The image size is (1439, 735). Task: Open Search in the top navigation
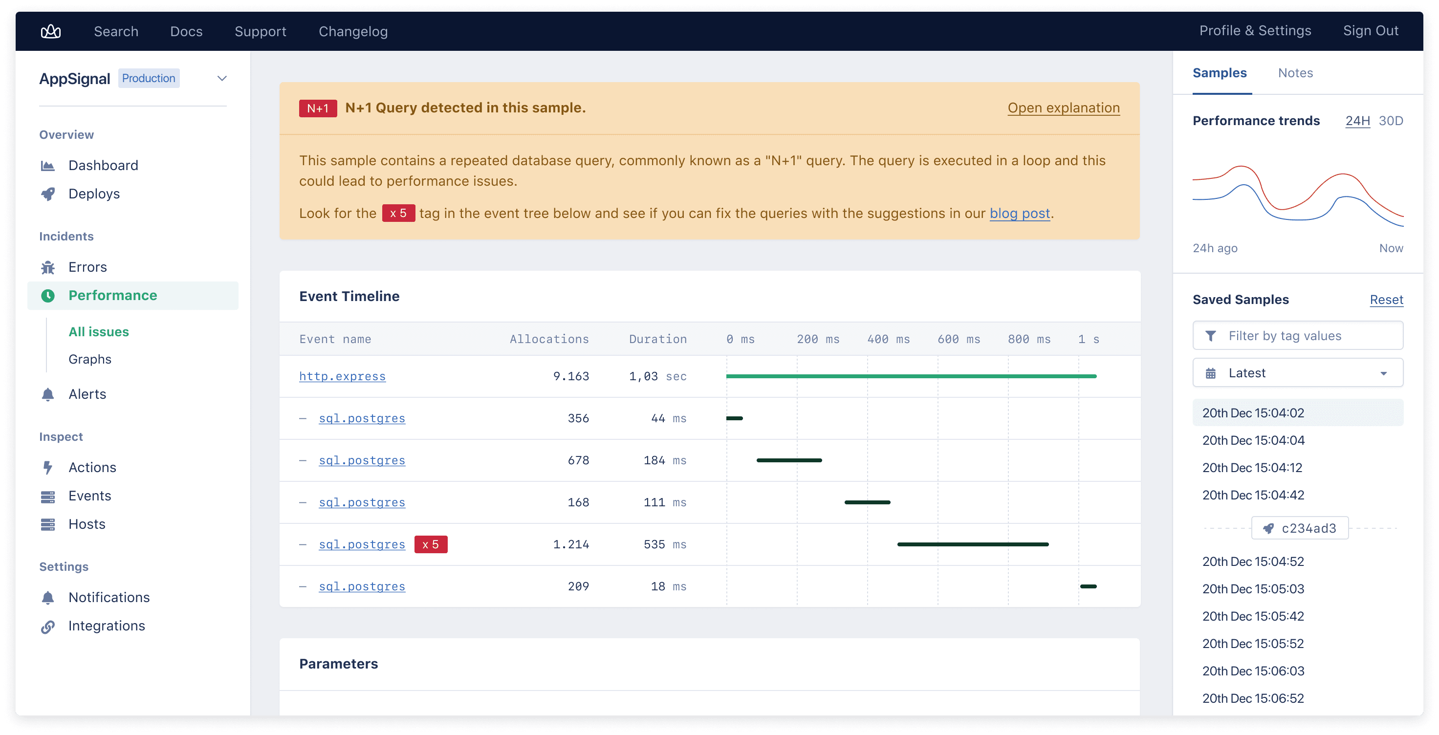coord(116,31)
